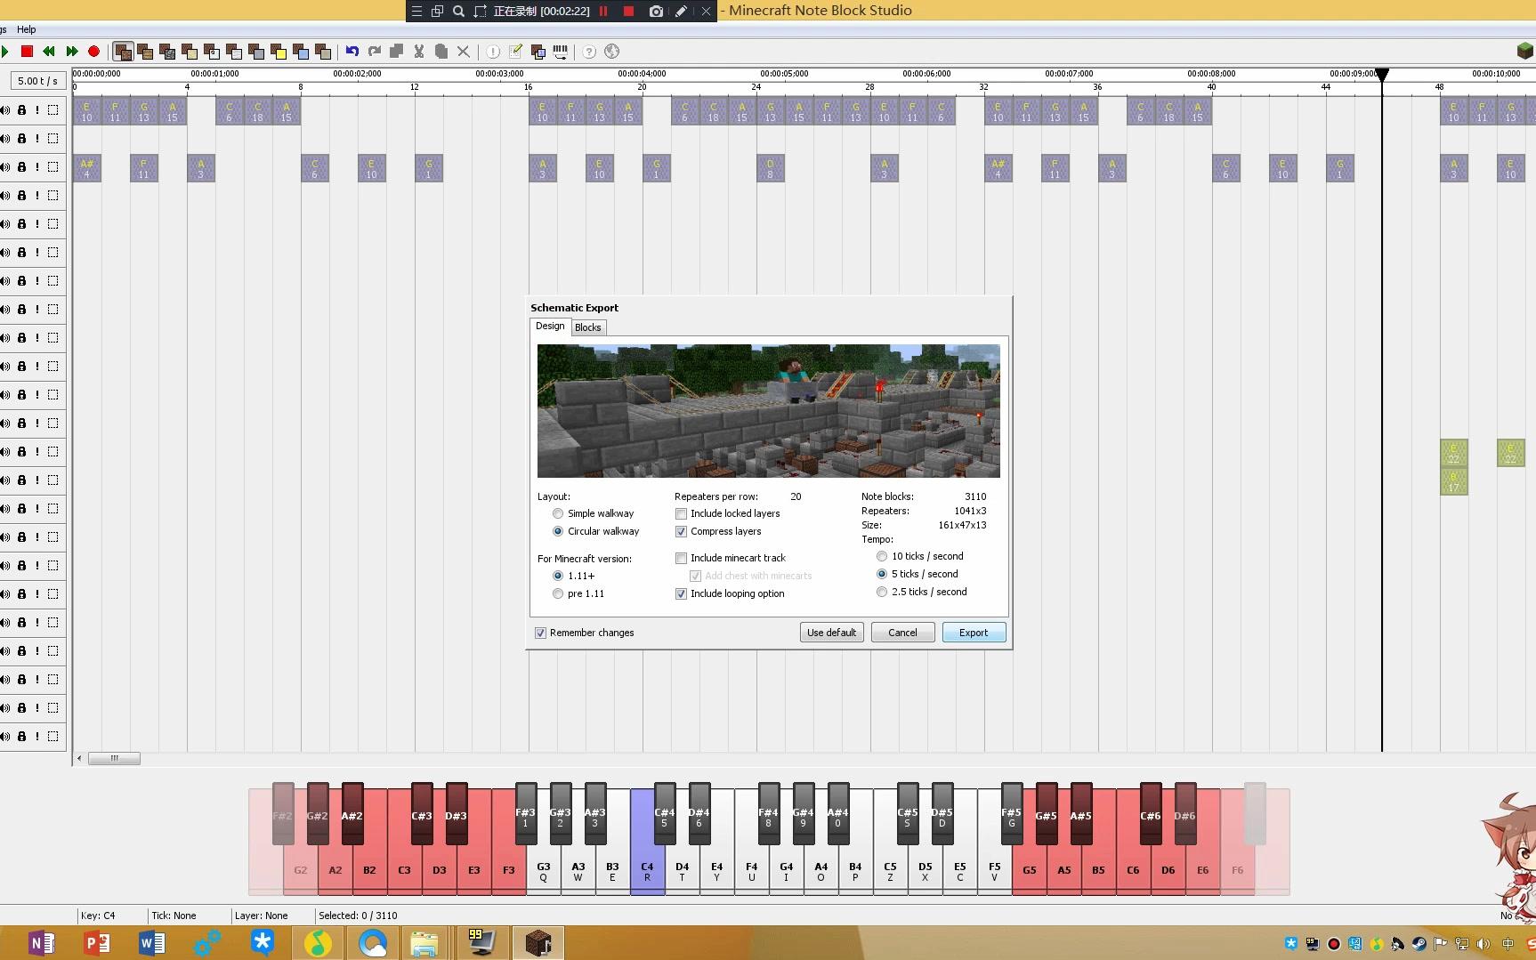This screenshot has width=1536, height=960.
Task: Pause the screen recording in the top overlay
Action: pos(603,11)
